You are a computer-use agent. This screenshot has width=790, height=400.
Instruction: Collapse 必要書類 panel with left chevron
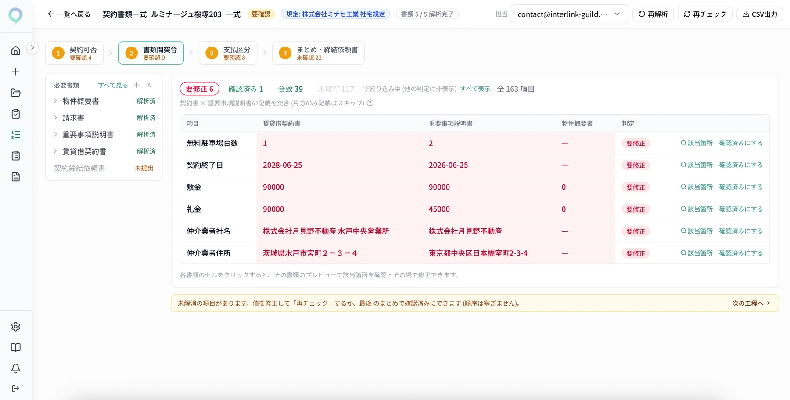[150, 85]
